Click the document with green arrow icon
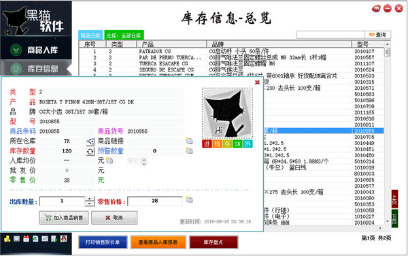Image resolution: width=408 pixels, height=256 pixels. point(54,238)
